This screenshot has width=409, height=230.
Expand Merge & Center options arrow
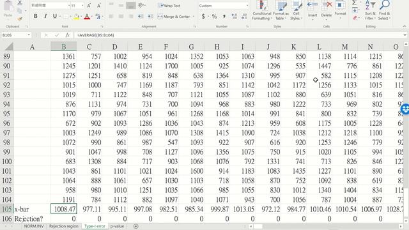coord(194,17)
